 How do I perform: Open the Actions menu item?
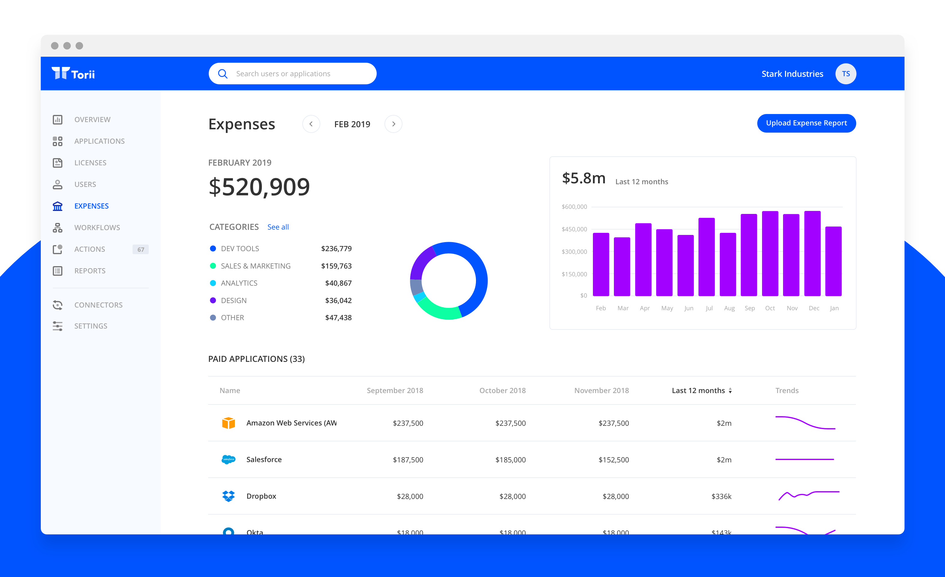(90, 249)
